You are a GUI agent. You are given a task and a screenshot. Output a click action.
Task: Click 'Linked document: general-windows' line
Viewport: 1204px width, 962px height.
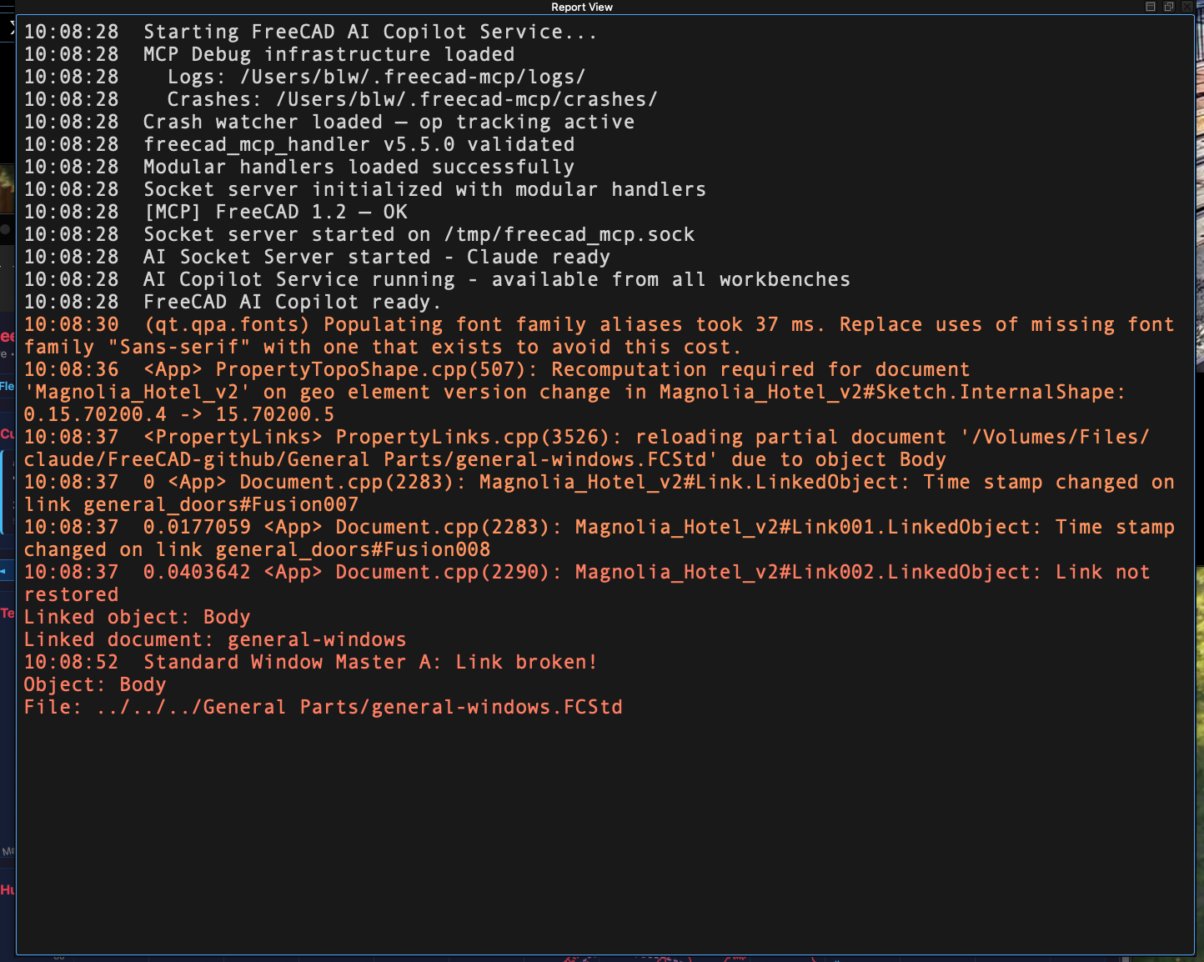pyautogui.click(x=214, y=639)
